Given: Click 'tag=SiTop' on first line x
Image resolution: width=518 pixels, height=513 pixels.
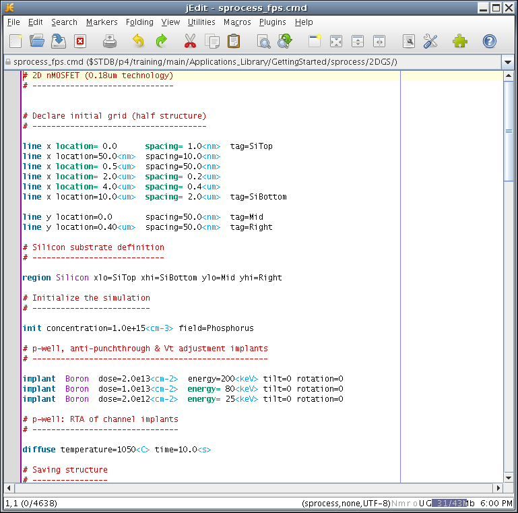Looking at the screenshot, I should tap(251, 146).
